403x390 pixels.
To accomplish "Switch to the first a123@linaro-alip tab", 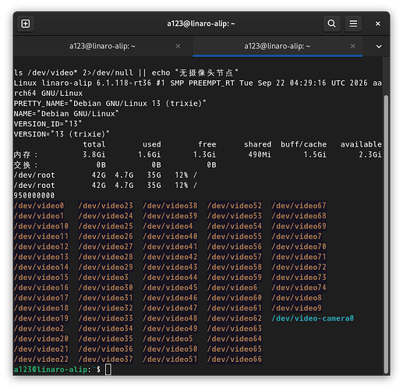I will (x=102, y=46).
